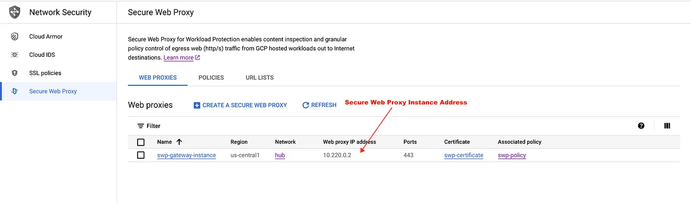Click the Associated policy column header
Screen dimensions: 691x203
click(520, 142)
